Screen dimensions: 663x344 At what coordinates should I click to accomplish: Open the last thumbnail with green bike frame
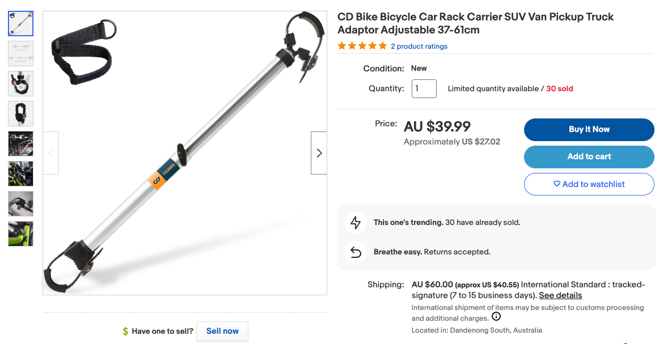(x=20, y=233)
